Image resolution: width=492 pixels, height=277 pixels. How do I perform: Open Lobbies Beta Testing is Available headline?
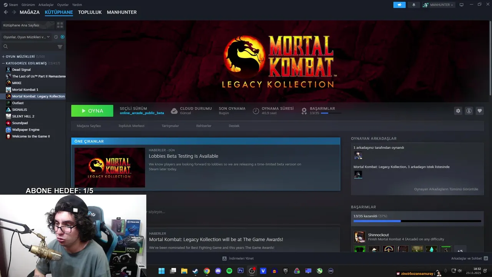click(183, 156)
